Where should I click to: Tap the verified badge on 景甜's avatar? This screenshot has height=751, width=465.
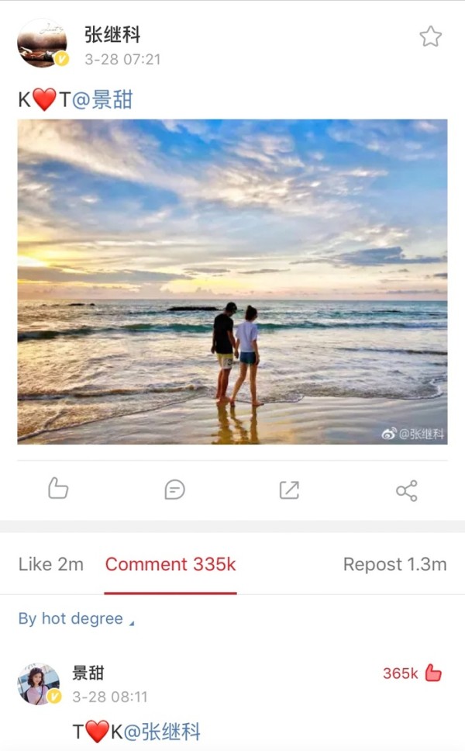click(54, 697)
